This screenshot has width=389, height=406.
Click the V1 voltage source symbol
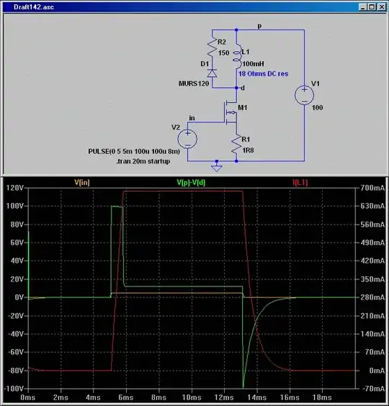coord(304,95)
